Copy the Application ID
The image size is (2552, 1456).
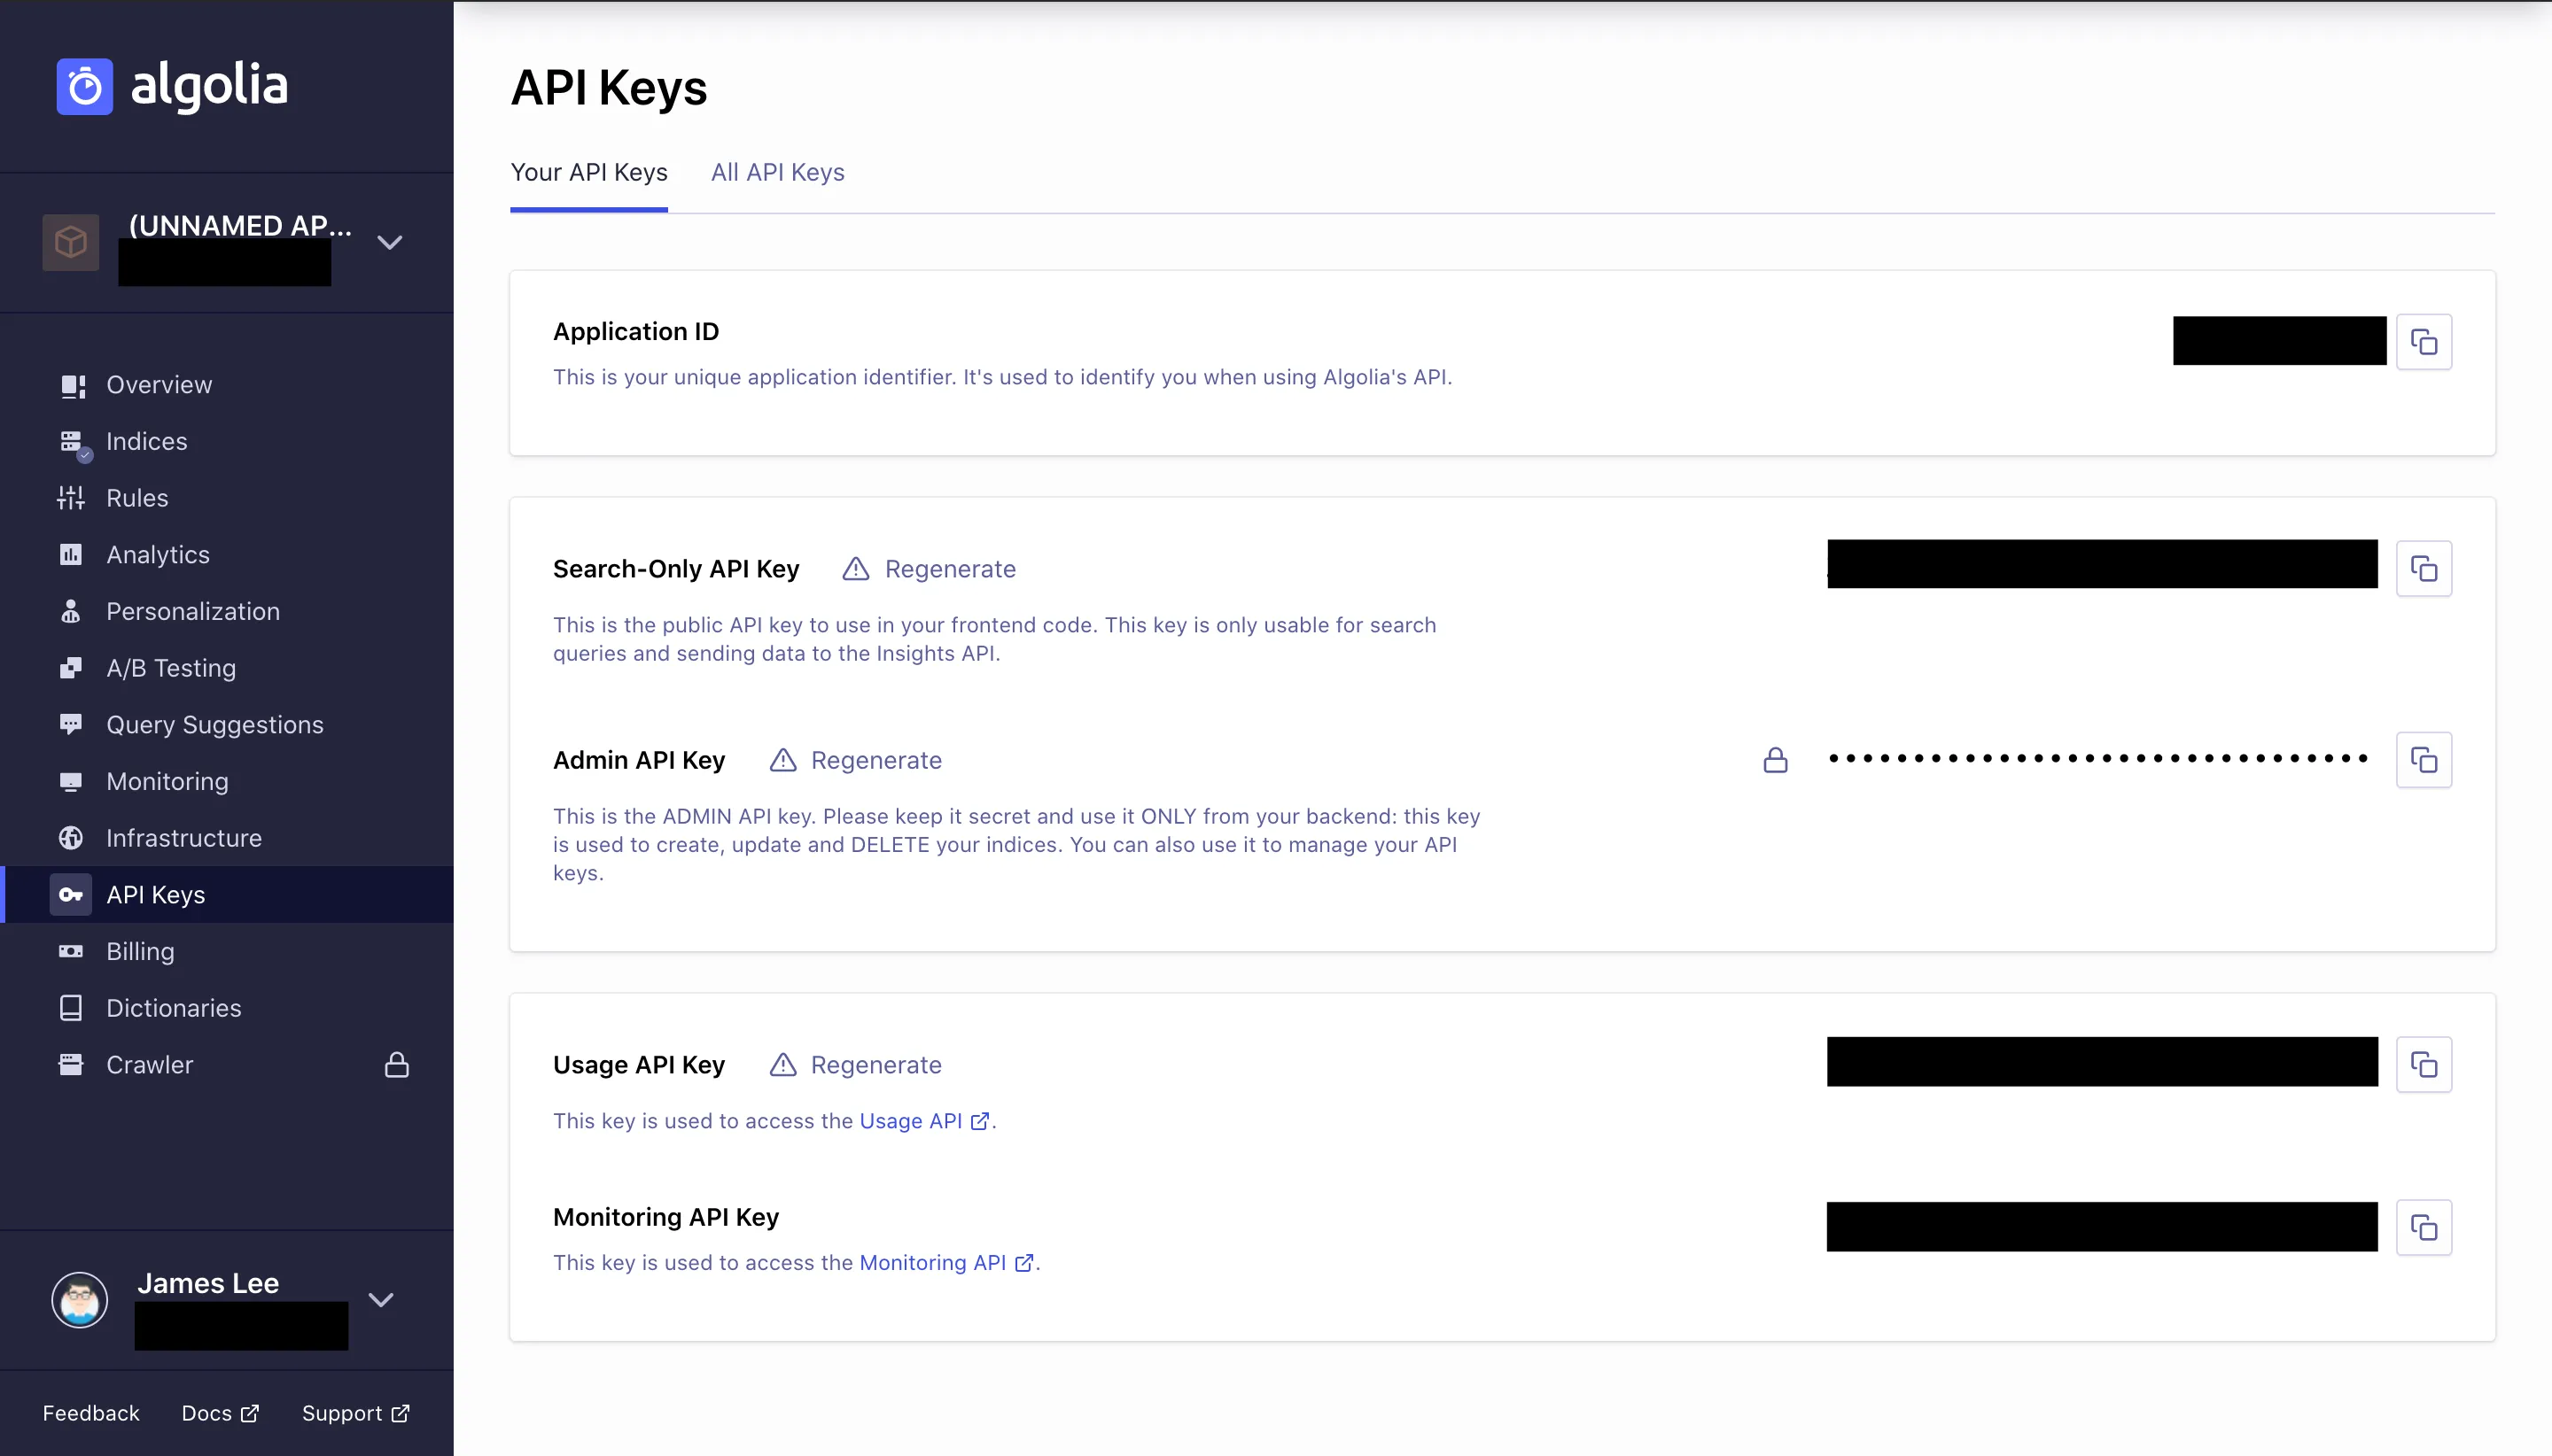2423,342
